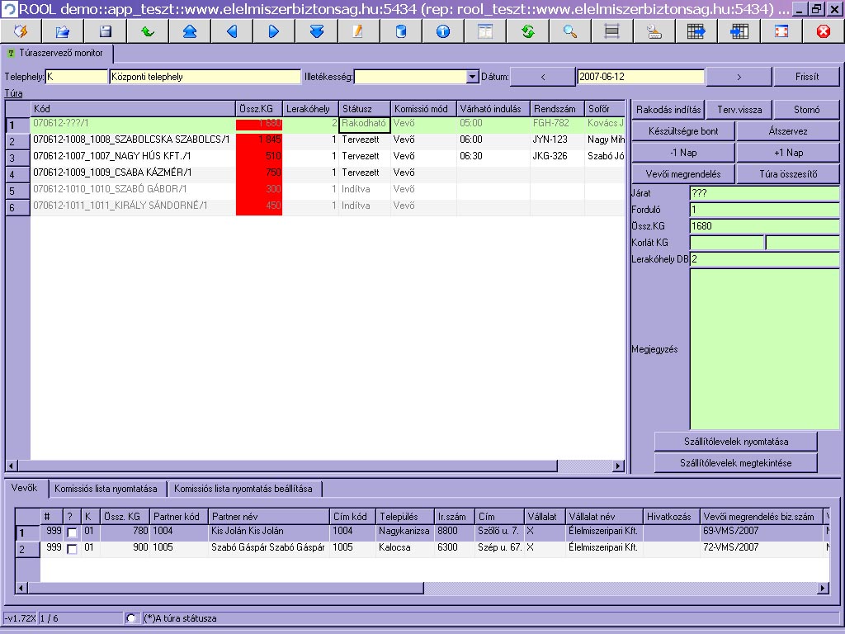This screenshot has height=634, width=845.
Task: Click the save diskette toolbar icon
Action: pyautogui.click(x=106, y=31)
